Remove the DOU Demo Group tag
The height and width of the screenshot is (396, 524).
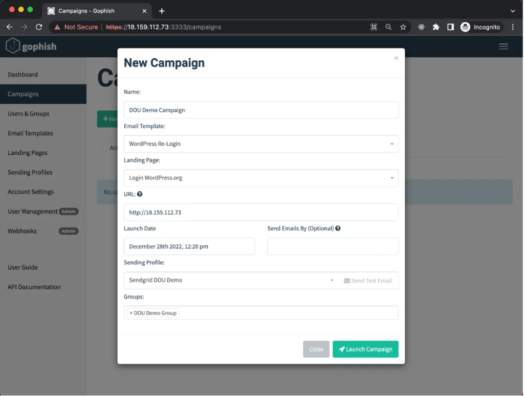click(131, 313)
